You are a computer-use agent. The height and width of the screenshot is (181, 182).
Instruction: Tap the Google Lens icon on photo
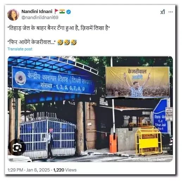pos(17,148)
